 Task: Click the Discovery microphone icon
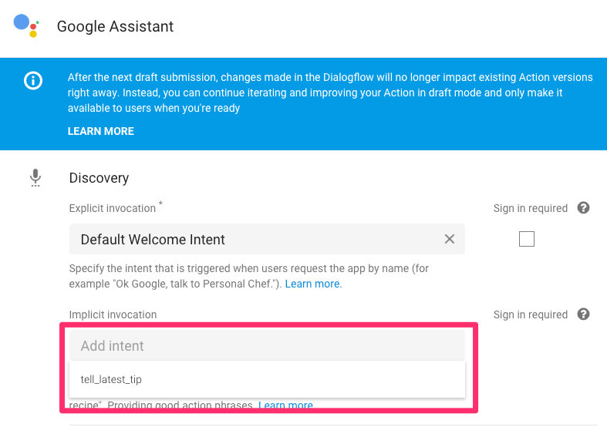[35, 178]
